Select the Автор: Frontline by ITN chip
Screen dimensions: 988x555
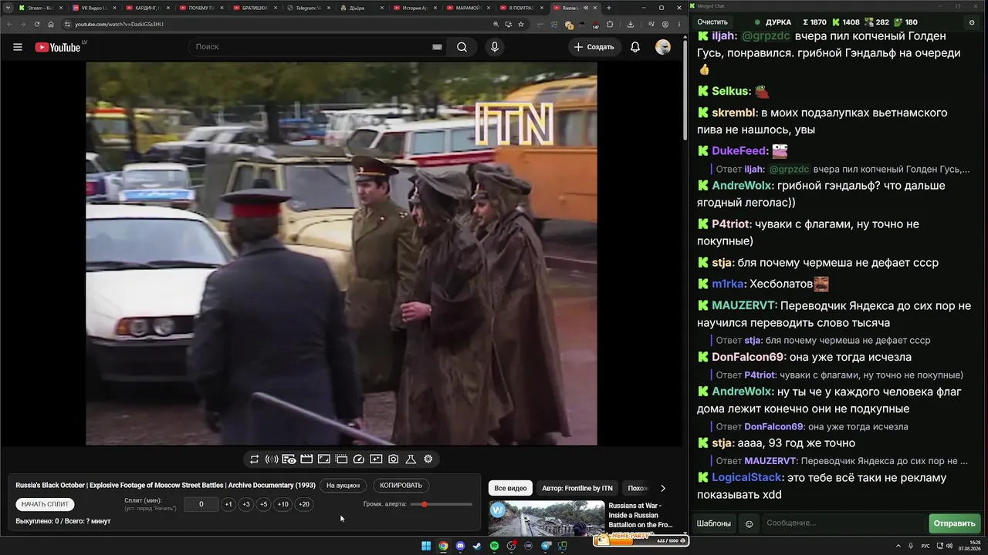577,488
